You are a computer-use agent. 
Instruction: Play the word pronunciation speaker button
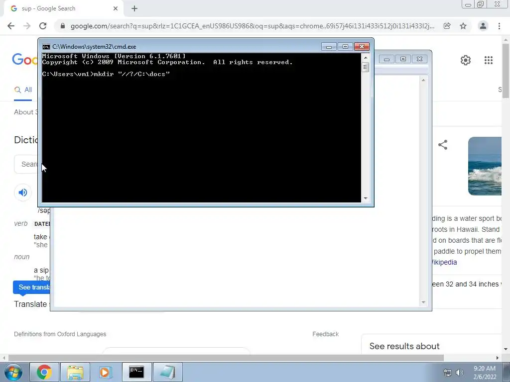tap(23, 192)
